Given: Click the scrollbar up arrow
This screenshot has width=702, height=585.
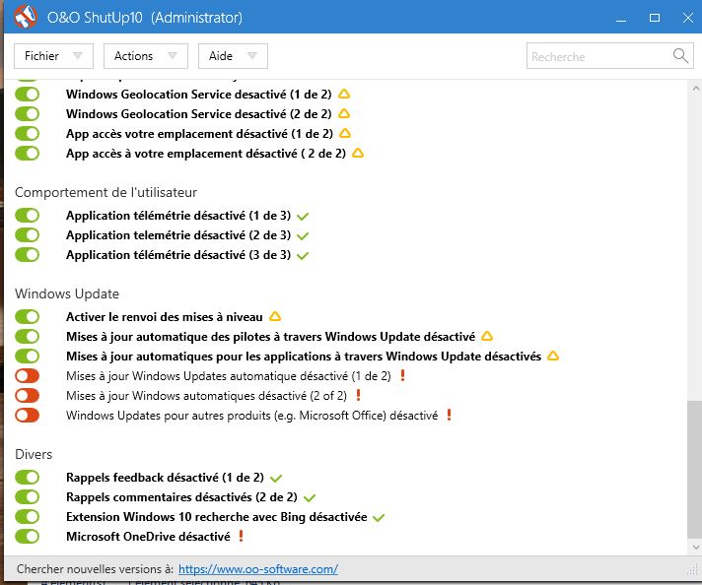Looking at the screenshot, I should (x=696, y=88).
